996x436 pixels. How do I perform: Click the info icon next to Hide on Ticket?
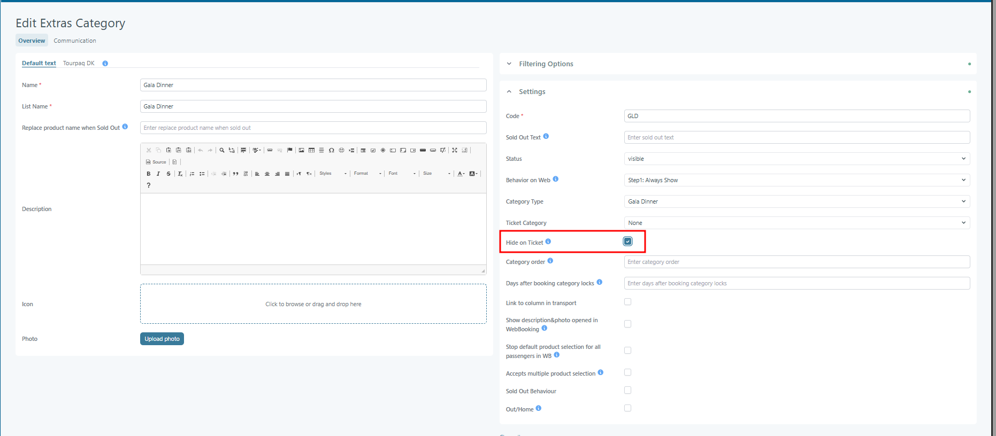coord(548,242)
